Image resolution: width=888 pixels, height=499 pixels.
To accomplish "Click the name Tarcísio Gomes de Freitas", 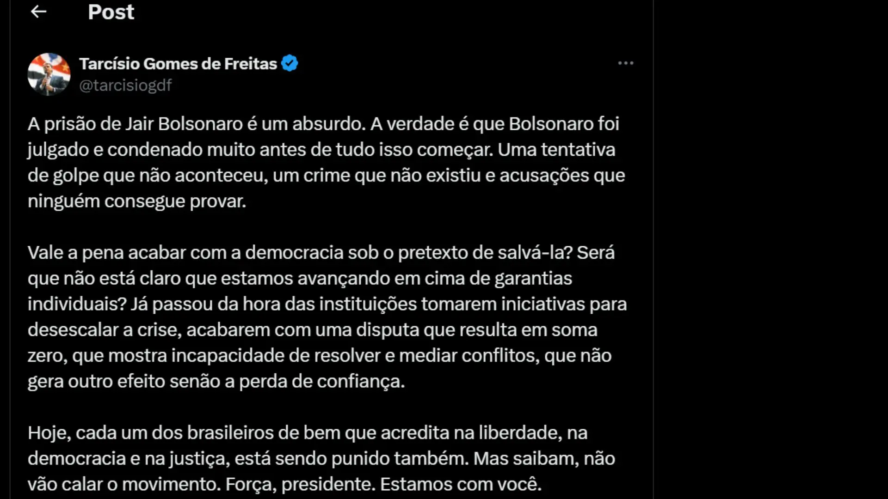I will 178,63.
